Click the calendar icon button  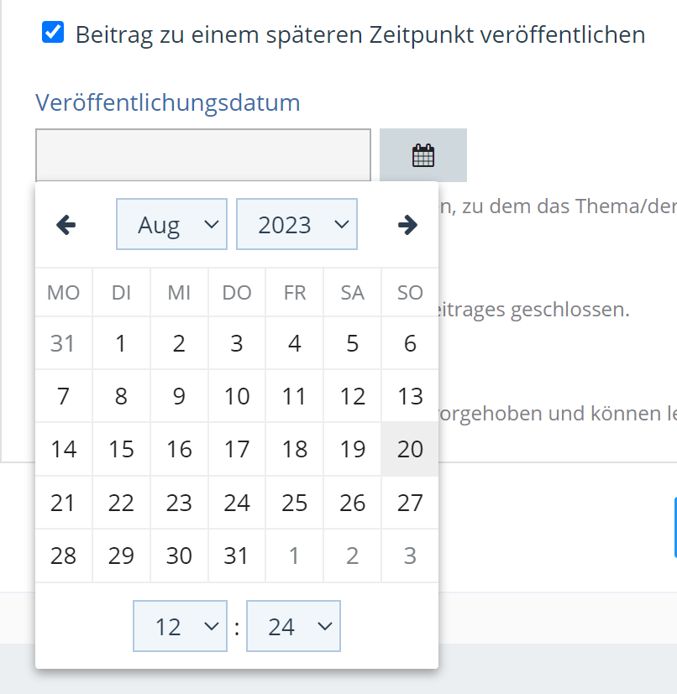(423, 155)
